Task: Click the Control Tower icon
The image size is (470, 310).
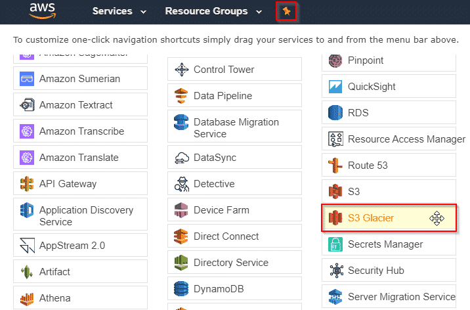Action: pyautogui.click(x=182, y=70)
